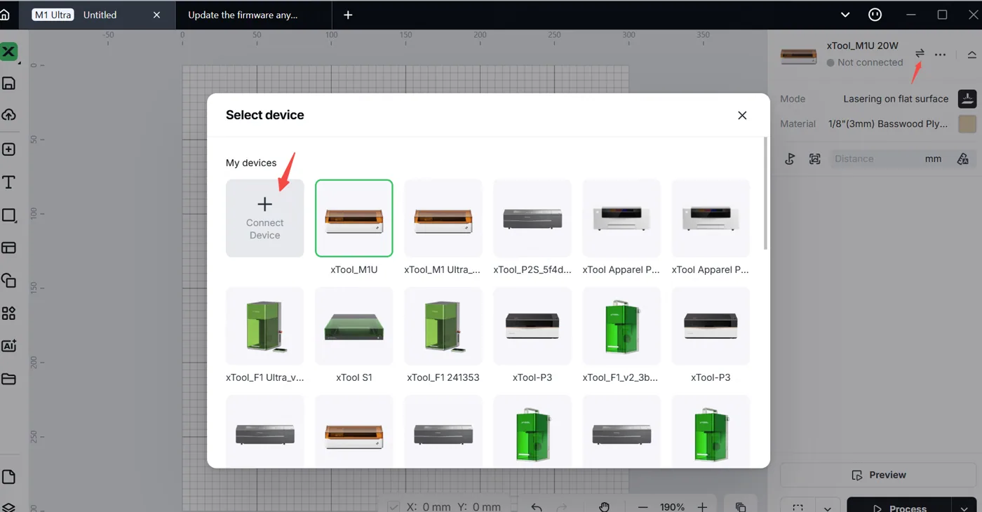982x512 pixels.
Task: Select the xTool_F1 241353 device card
Action: [443, 326]
